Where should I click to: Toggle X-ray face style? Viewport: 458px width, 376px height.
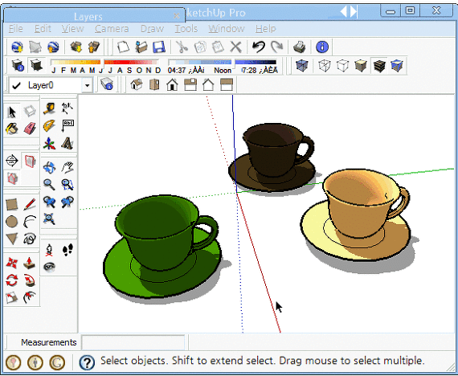point(302,65)
